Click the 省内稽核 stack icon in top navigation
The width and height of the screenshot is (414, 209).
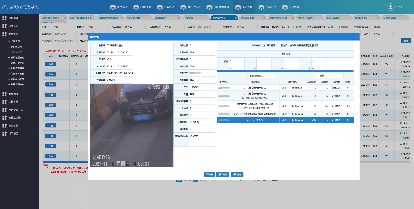[x=113, y=7]
